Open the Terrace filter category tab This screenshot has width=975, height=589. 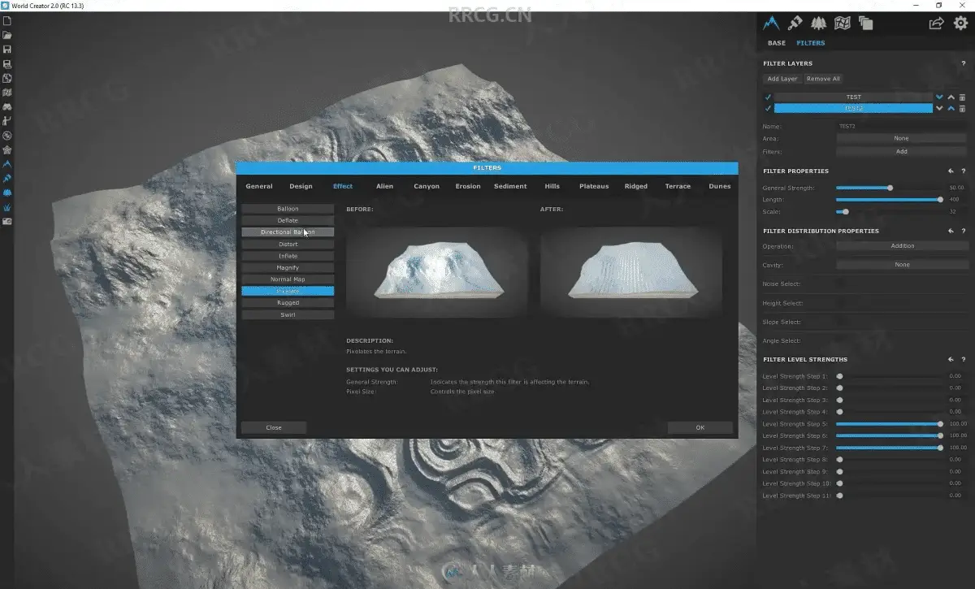pos(678,186)
